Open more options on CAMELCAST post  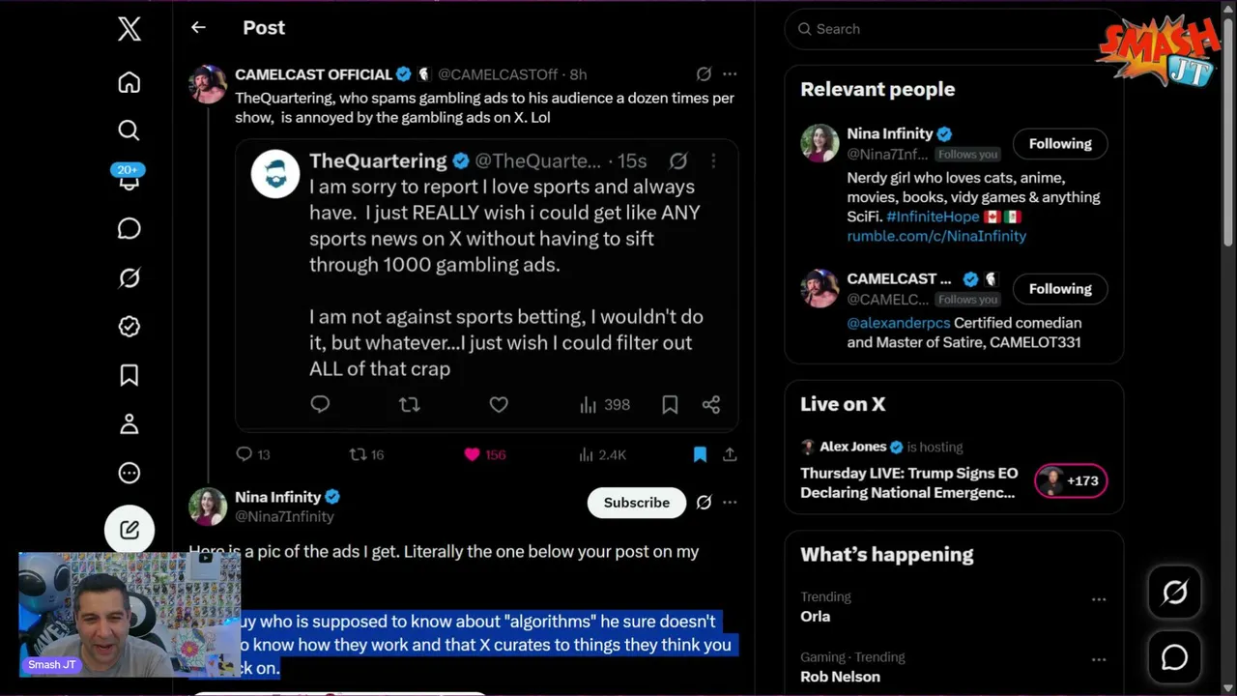(730, 74)
